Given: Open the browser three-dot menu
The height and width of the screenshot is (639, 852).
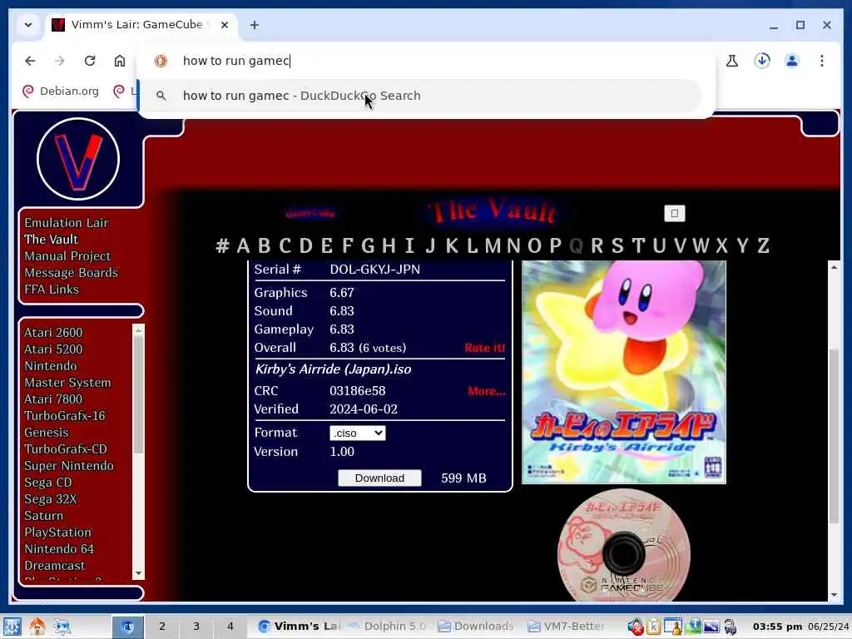Looking at the screenshot, I should coord(821,61).
